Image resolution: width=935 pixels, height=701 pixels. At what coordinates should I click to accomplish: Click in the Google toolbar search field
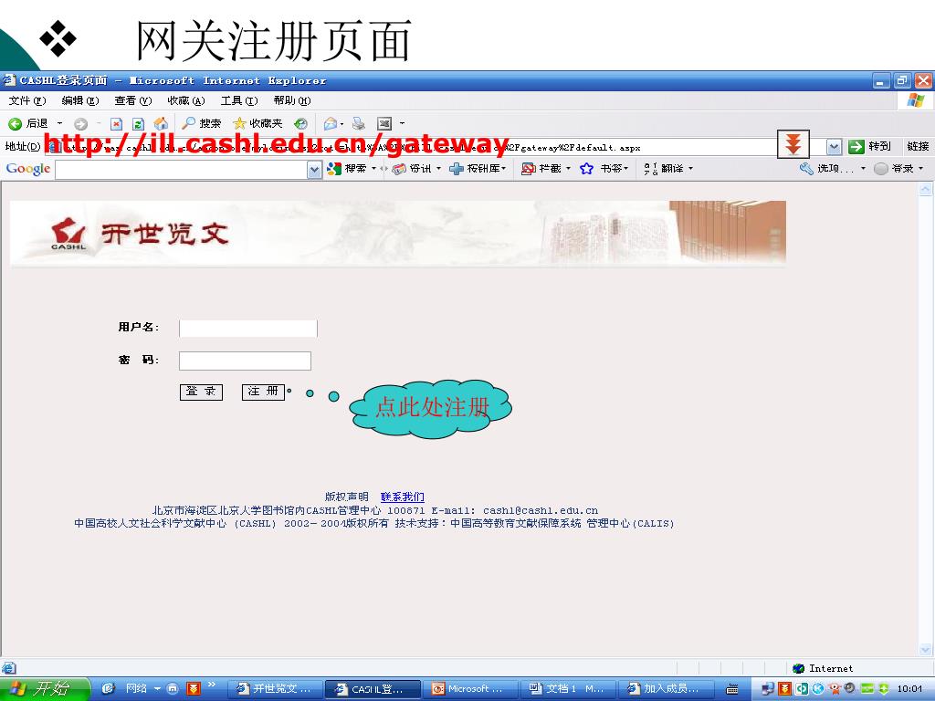[x=182, y=170]
